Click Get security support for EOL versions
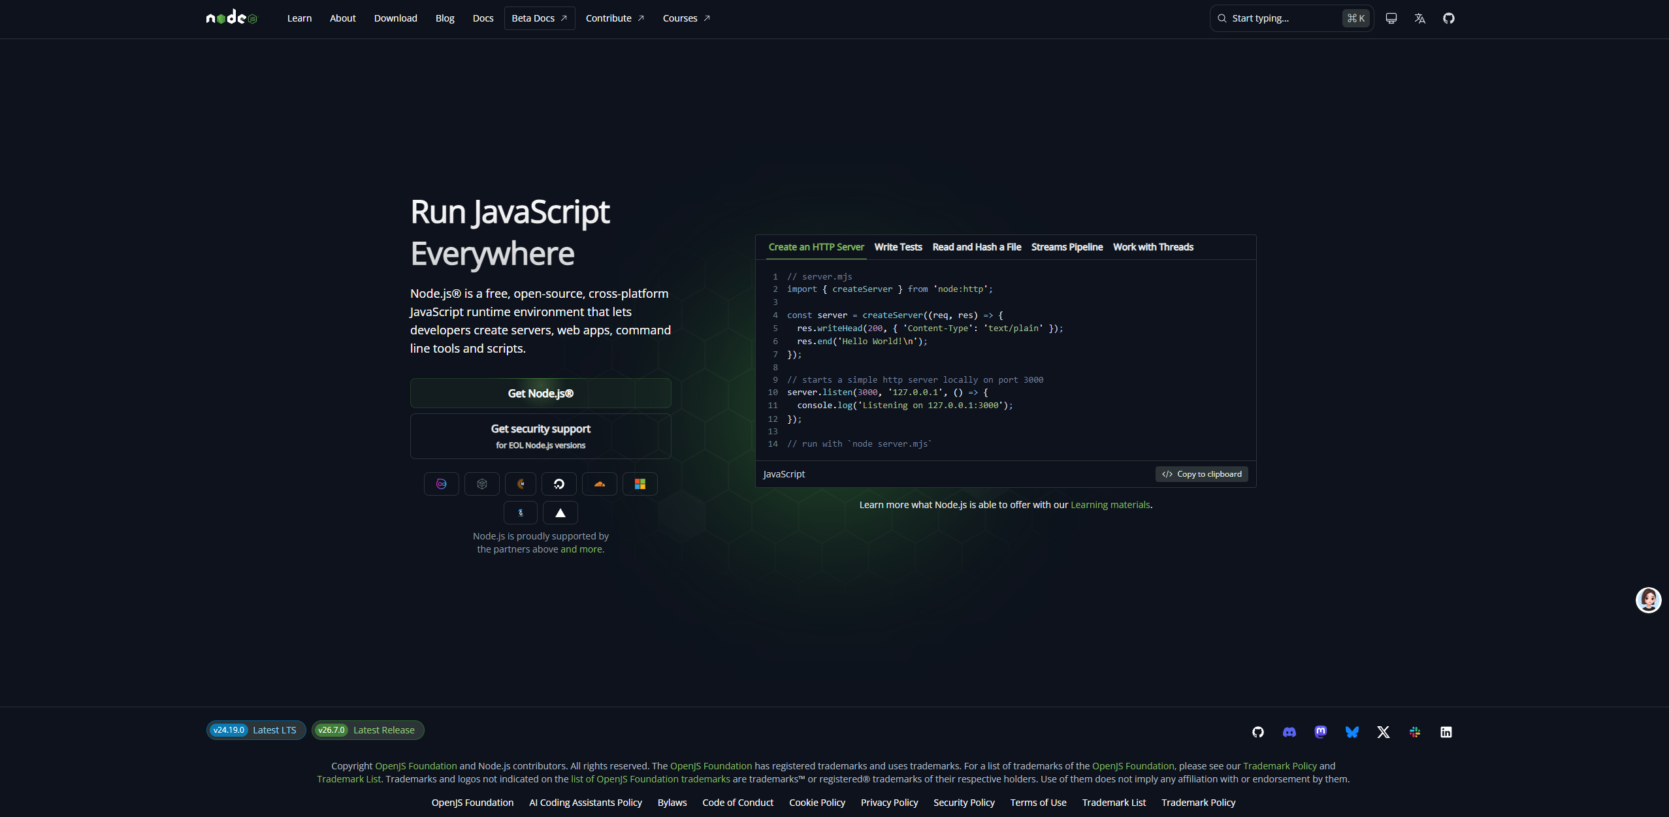Image resolution: width=1669 pixels, height=817 pixels. coord(541,436)
